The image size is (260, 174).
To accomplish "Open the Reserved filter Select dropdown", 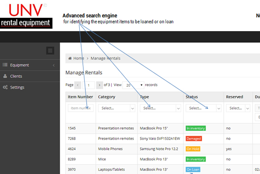I will tap(238, 108).
